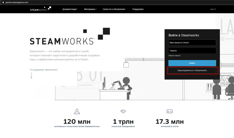Click the downward arrow below Что предлагает Steamworks
Viewport: 234px width, 138px height.
click(x=31, y=75)
